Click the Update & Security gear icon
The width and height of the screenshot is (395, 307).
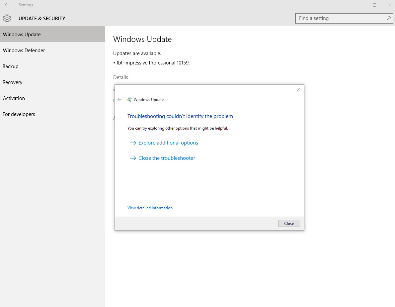(x=7, y=18)
